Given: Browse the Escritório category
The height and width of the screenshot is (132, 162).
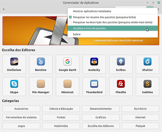Looking at the screenshot, I should point(140,109).
